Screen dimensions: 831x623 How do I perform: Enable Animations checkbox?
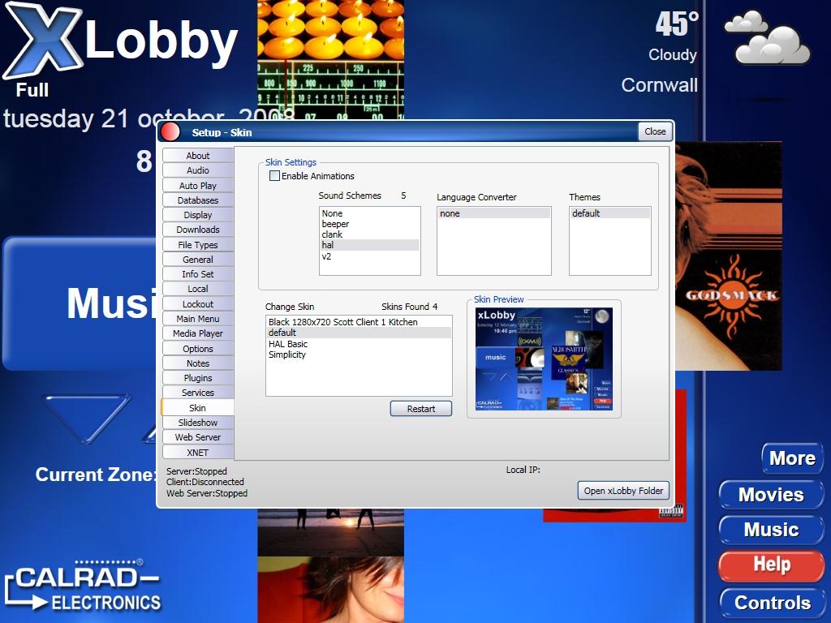click(274, 176)
